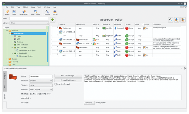This screenshot has width=189, height=114.
Task: Click the log options icon in rule 0
Action: coord(144,28)
